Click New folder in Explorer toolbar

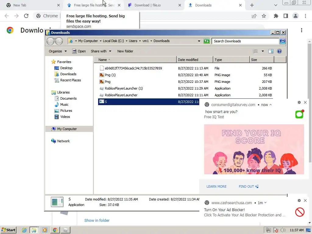125,51
